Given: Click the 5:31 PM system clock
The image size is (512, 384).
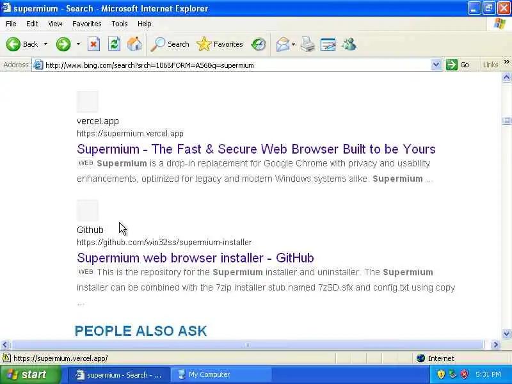Looking at the screenshot, I should coord(488,374).
